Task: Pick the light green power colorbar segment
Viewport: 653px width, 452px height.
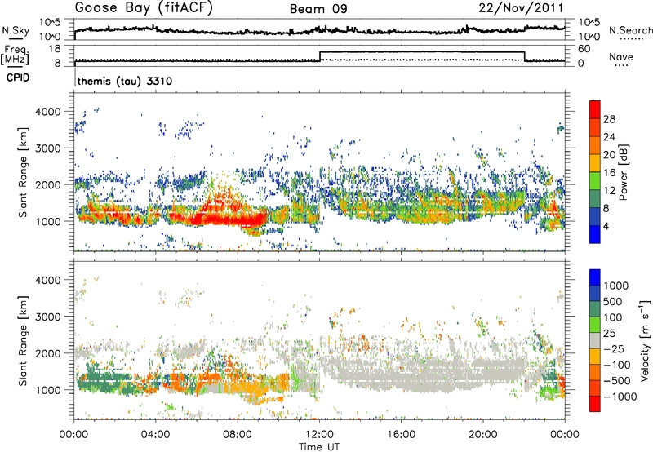Action: click(x=595, y=181)
